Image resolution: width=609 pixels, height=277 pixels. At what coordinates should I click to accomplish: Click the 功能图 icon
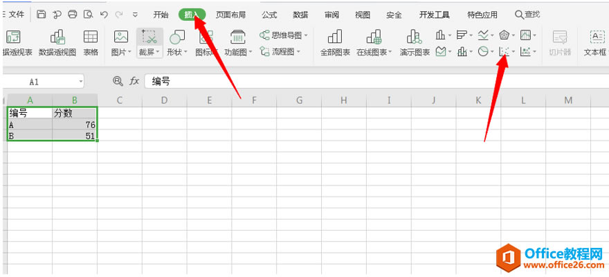tap(237, 37)
